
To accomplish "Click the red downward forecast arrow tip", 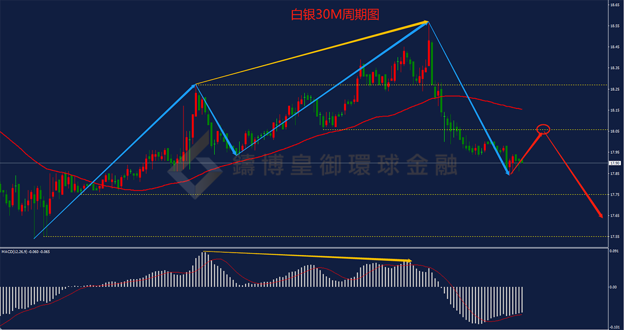I will (601, 216).
